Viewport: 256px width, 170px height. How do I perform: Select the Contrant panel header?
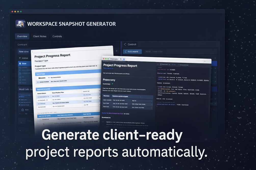pos(22,45)
